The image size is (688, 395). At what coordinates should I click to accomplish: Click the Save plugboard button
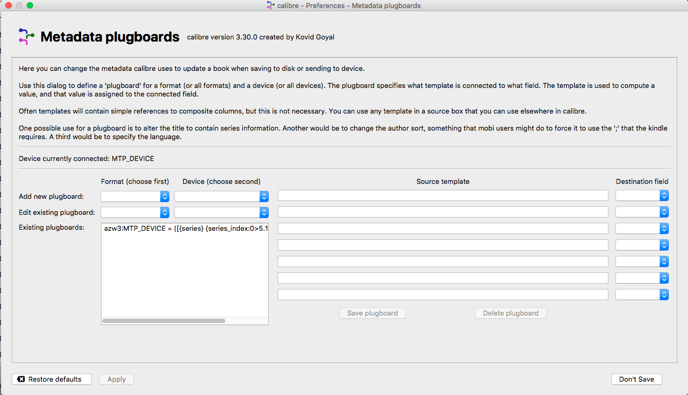[x=372, y=313]
